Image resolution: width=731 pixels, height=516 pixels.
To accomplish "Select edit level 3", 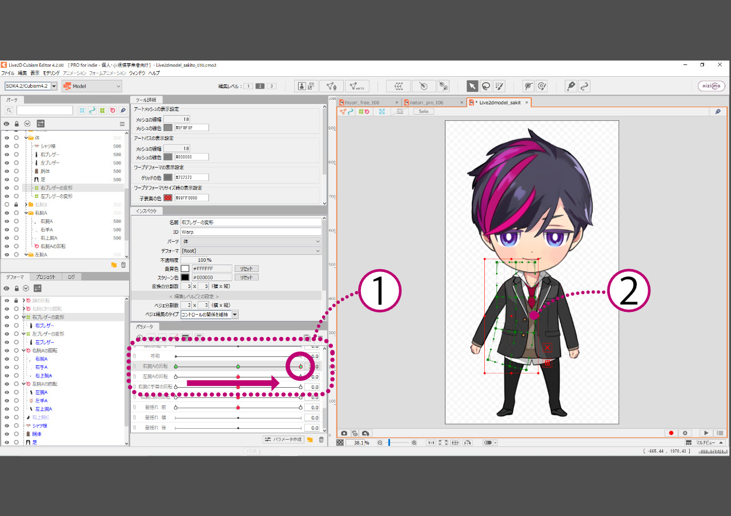I will click(x=271, y=86).
